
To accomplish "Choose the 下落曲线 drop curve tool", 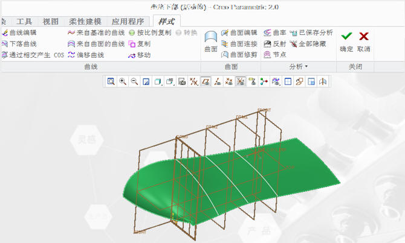I will 19,44.
